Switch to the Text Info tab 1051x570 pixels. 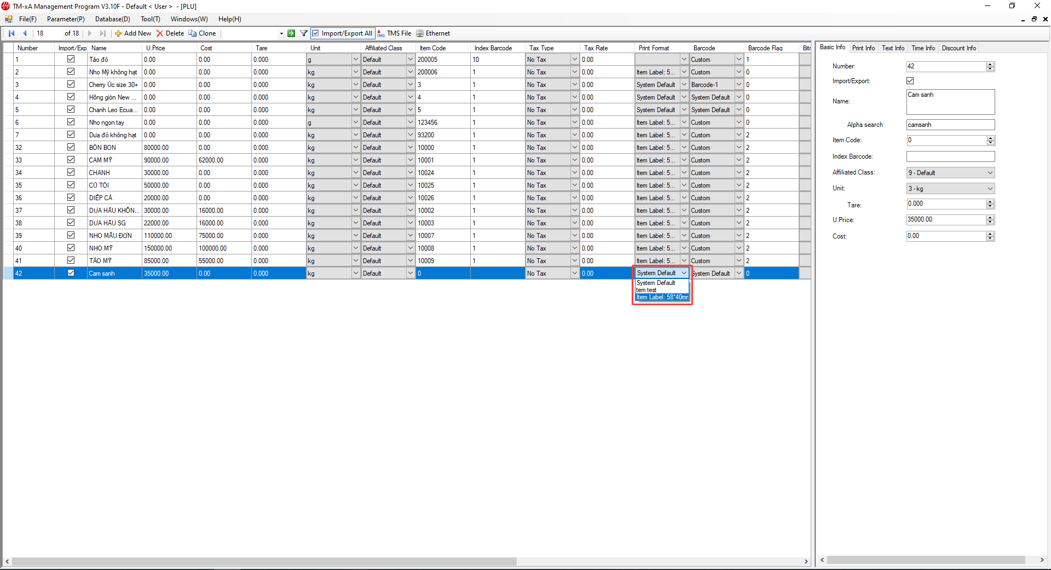893,48
